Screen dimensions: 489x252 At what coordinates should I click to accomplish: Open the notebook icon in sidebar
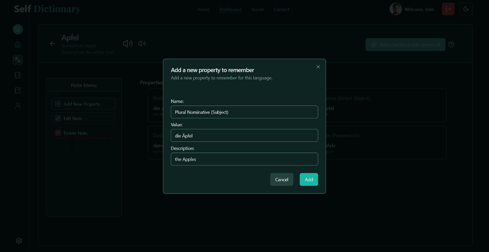(18, 75)
